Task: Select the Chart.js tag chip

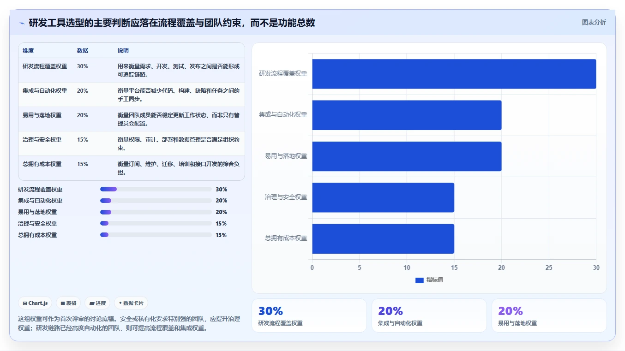Action: [36, 303]
